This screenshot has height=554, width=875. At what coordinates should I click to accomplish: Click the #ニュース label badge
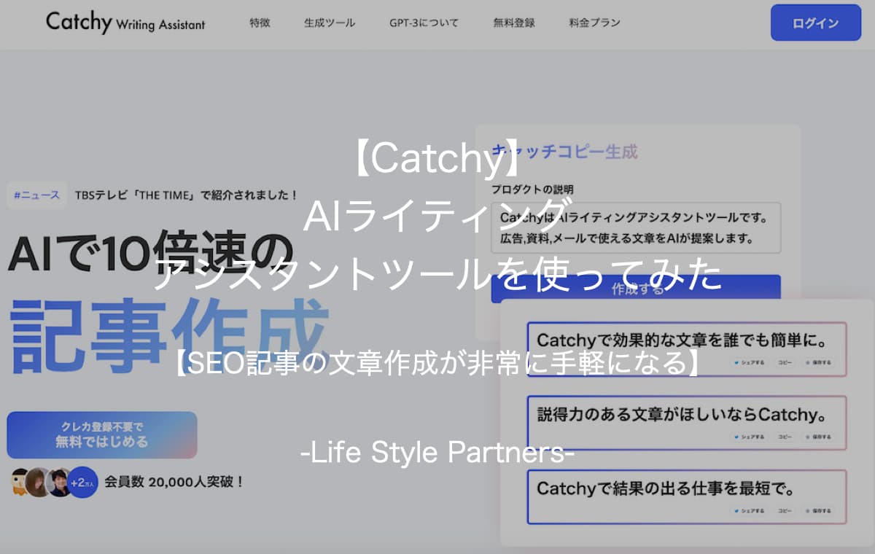[36, 195]
